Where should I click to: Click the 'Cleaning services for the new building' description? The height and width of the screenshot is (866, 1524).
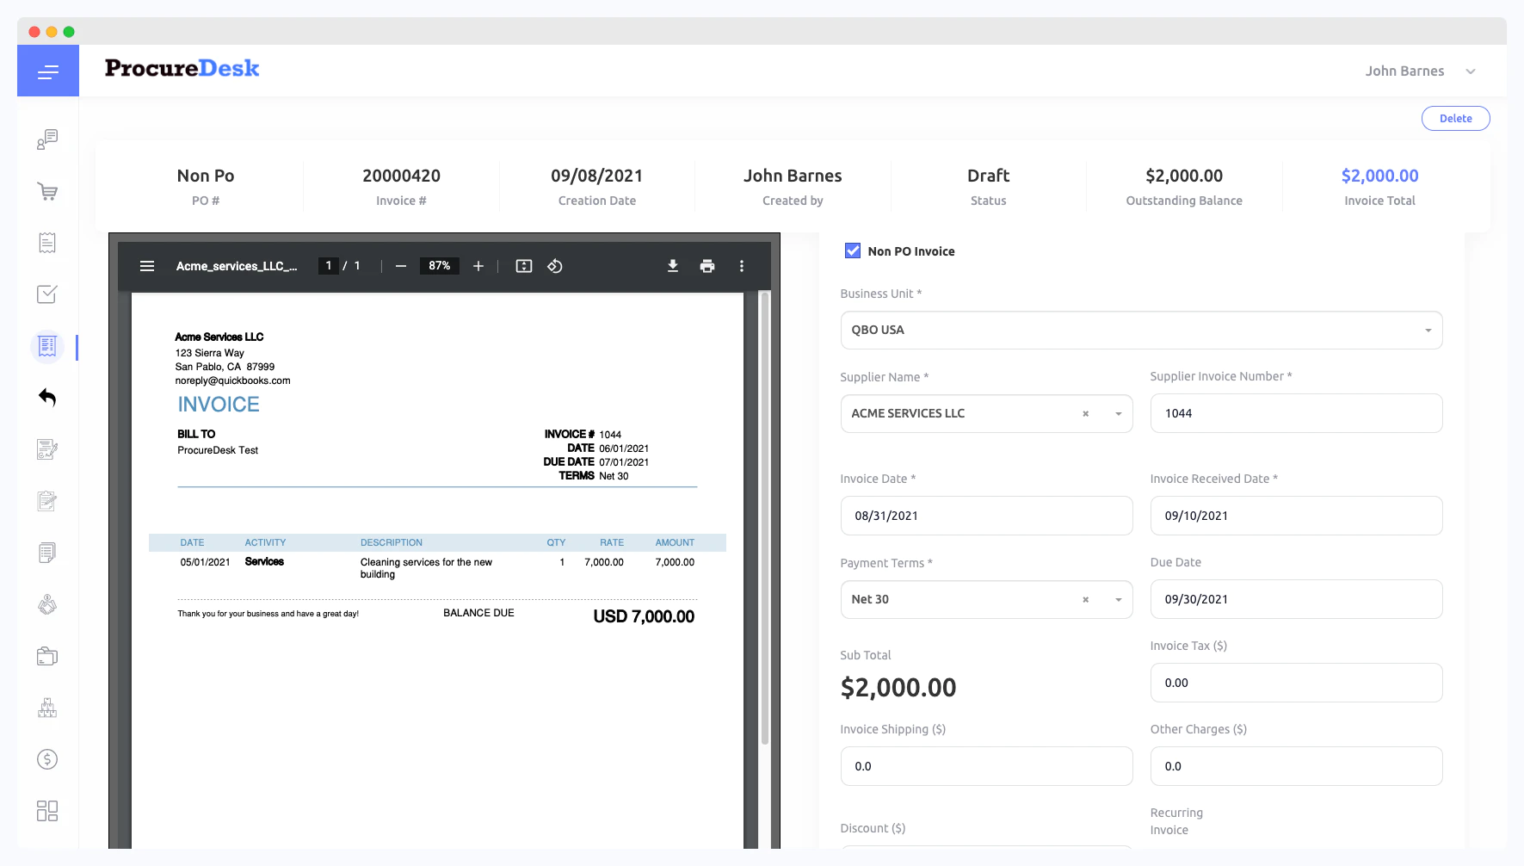[x=427, y=568]
